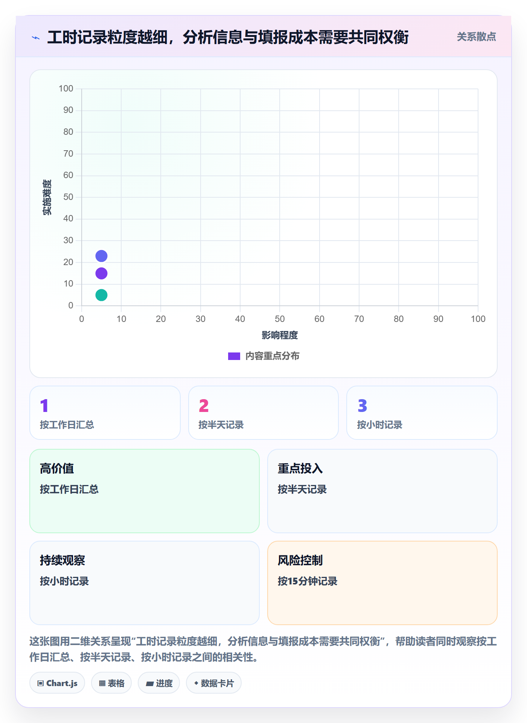The image size is (527, 723).
Task: Open card 2 按半天记录
Action: 263,413
